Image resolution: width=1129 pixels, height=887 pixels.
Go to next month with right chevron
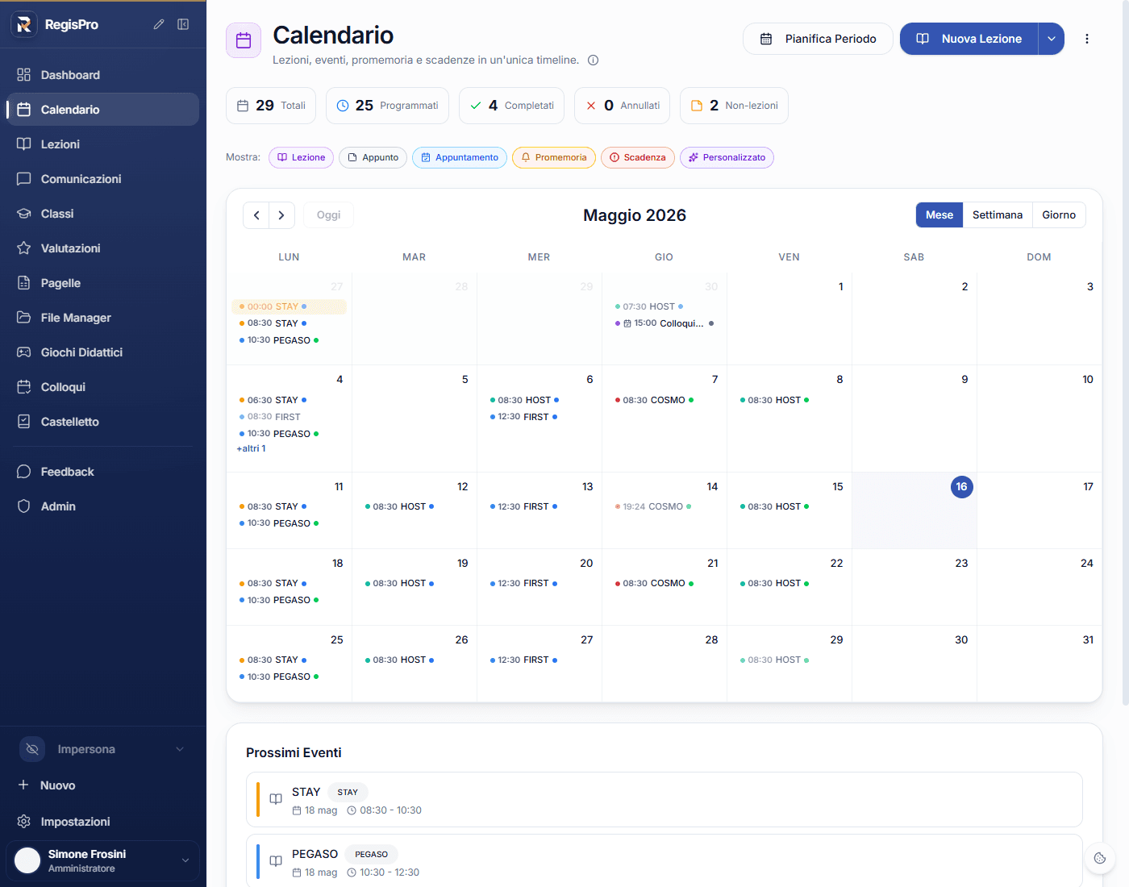click(x=281, y=215)
